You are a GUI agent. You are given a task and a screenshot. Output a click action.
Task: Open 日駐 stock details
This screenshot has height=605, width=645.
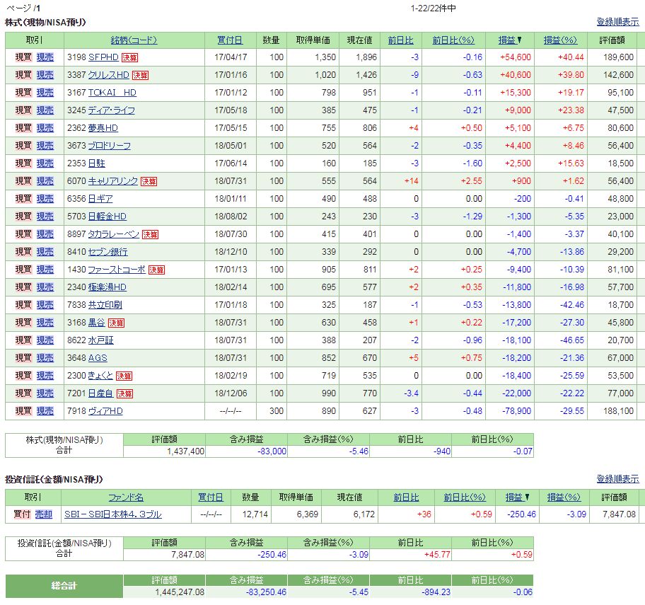(97, 163)
